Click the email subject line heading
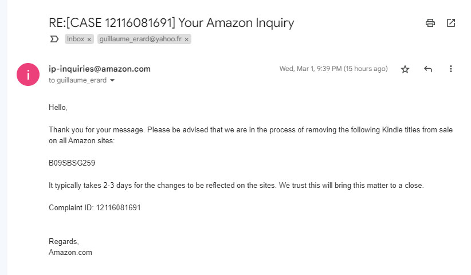This screenshot has width=471, height=275. 171,23
